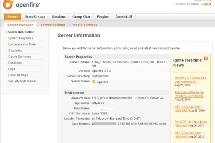Click the 'Ignite Realtime News' heading
Image resolution: width=215 pixels, height=143 pixels.
(187, 63)
